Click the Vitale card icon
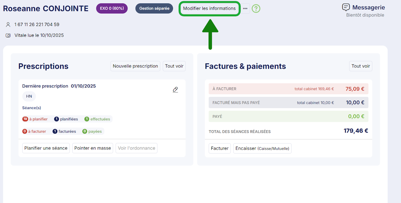This screenshot has height=203, width=401. click(x=8, y=35)
